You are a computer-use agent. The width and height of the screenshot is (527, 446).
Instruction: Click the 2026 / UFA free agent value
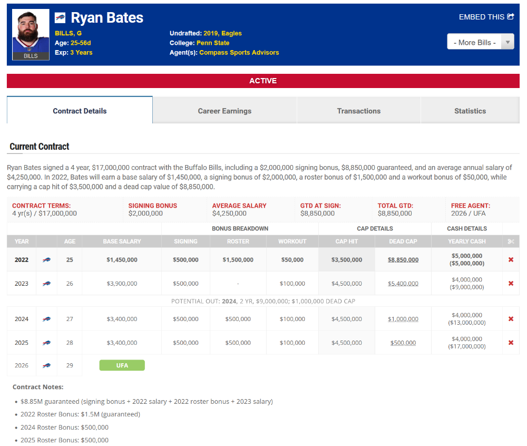point(468,214)
